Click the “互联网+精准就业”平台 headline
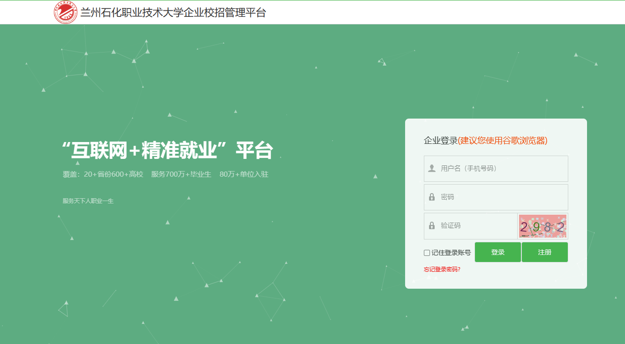Viewport: 625px width, 344px height. pos(167,150)
